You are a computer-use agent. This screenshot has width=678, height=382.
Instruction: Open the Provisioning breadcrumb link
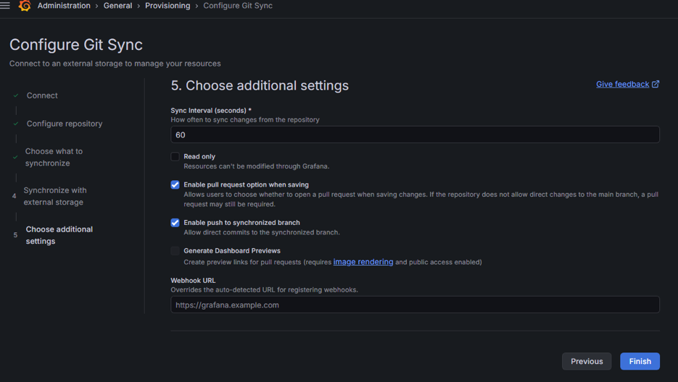168,6
